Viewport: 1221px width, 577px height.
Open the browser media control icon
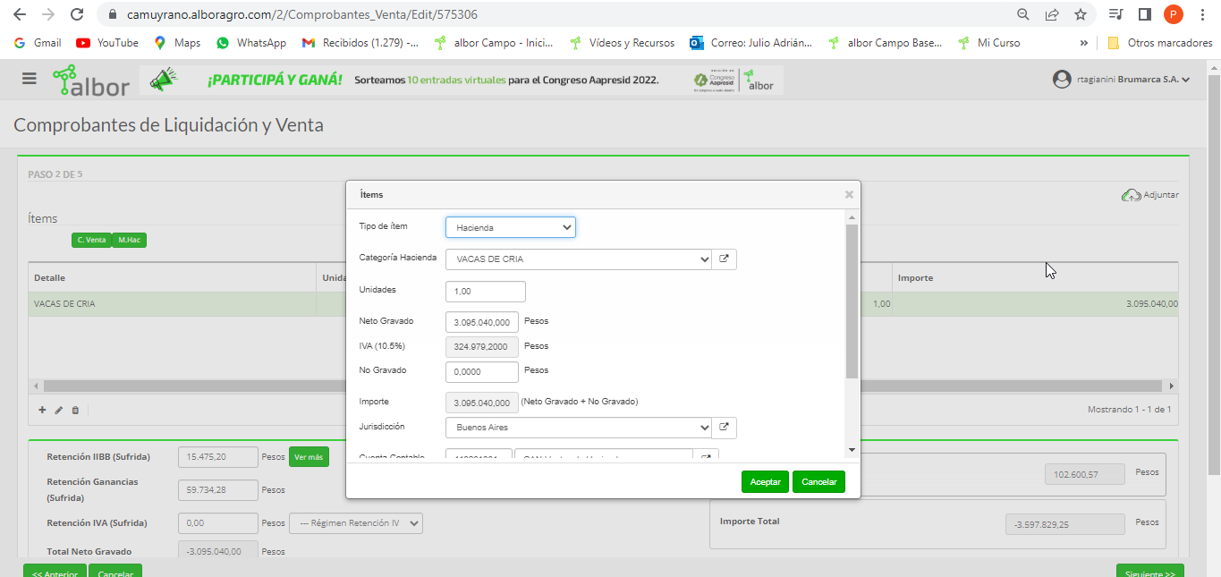(x=1115, y=14)
